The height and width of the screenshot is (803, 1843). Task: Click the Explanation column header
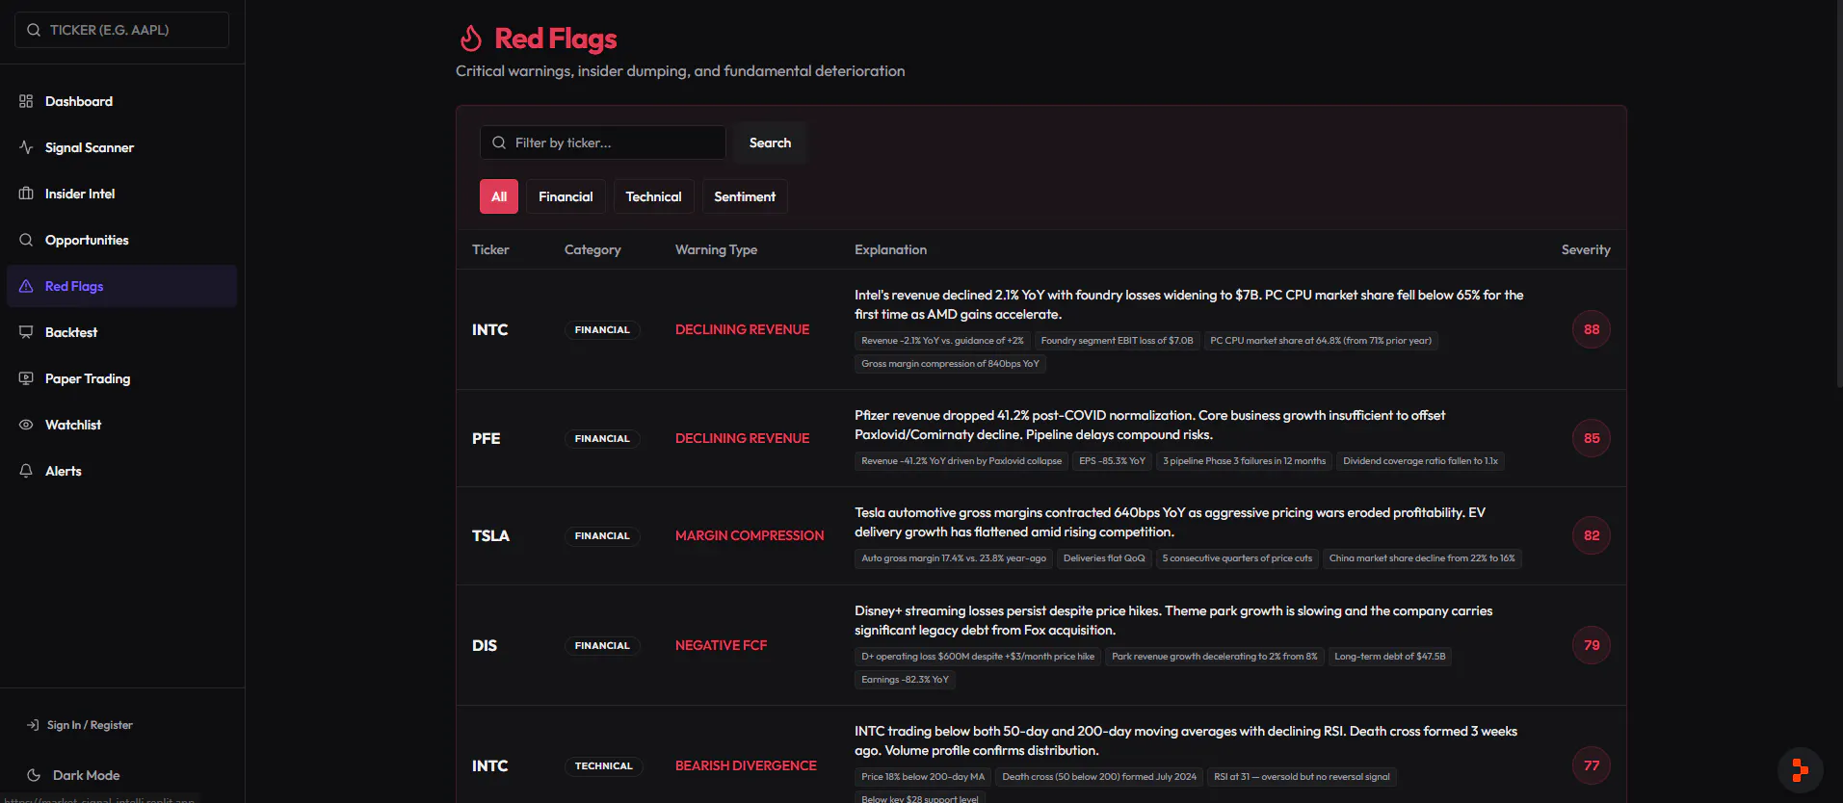(890, 249)
